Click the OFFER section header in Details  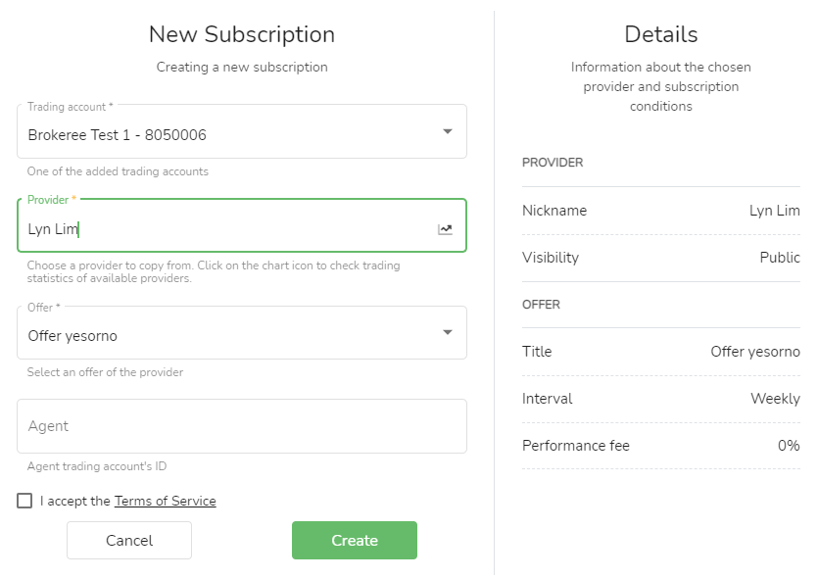point(541,305)
